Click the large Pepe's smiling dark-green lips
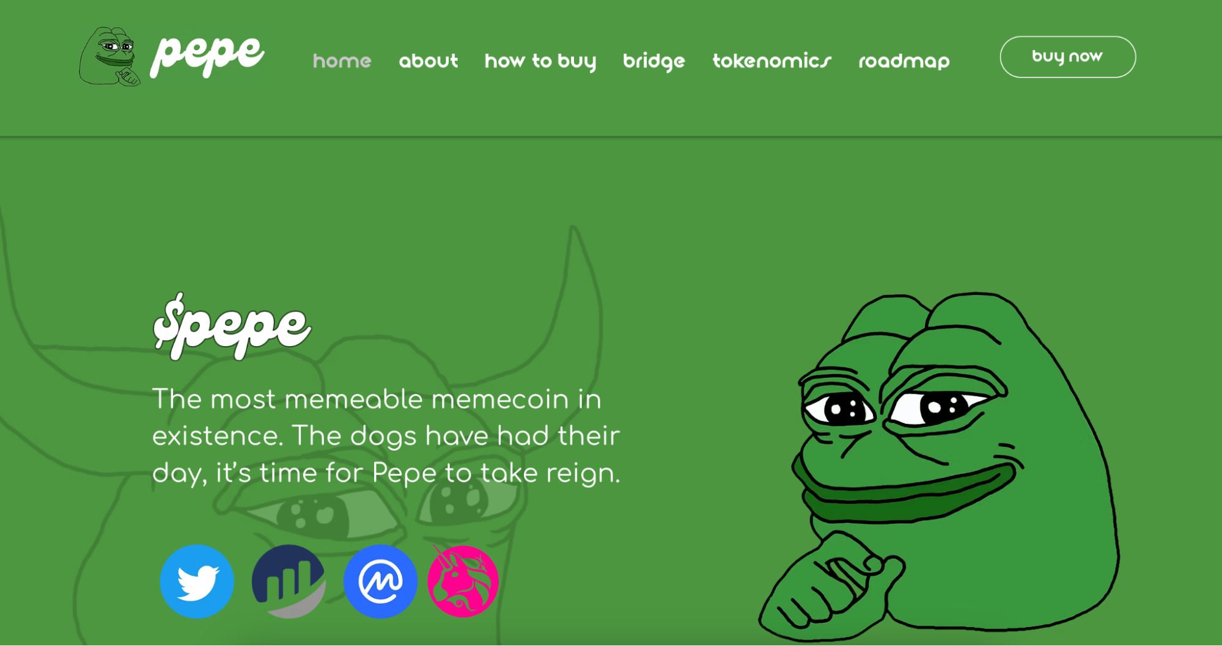This screenshot has width=1222, height=646. (x=905, y=495)
